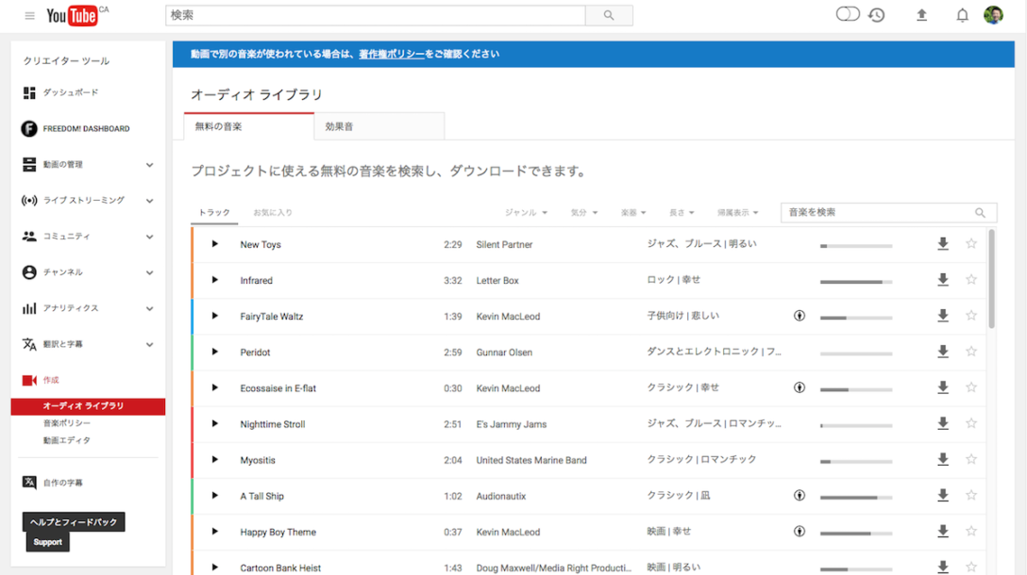Select the 無料の音楽 tab
This screenshot has width=1027, height=575.
click(x=249, y=127)
